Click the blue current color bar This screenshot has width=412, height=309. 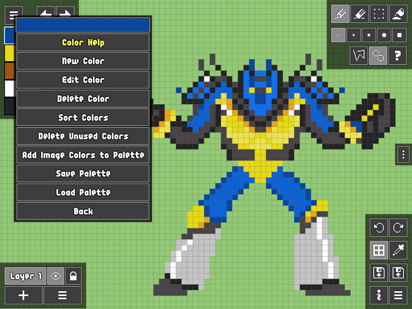click(x=83, y=25)
